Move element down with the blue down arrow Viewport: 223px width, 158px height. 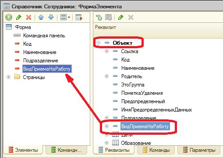coord(51,17)
